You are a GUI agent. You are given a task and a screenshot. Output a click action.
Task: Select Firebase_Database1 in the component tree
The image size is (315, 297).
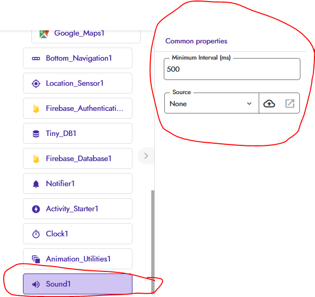[78, 158]
